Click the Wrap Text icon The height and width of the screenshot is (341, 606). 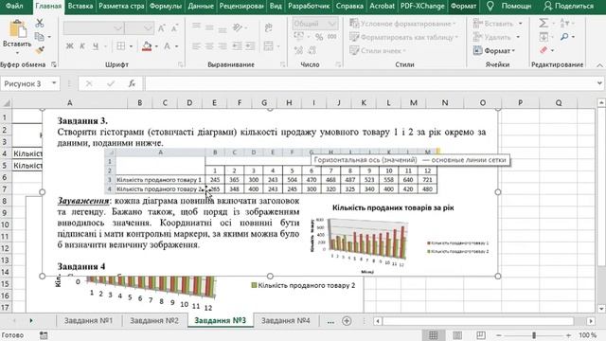pos(268,27)
